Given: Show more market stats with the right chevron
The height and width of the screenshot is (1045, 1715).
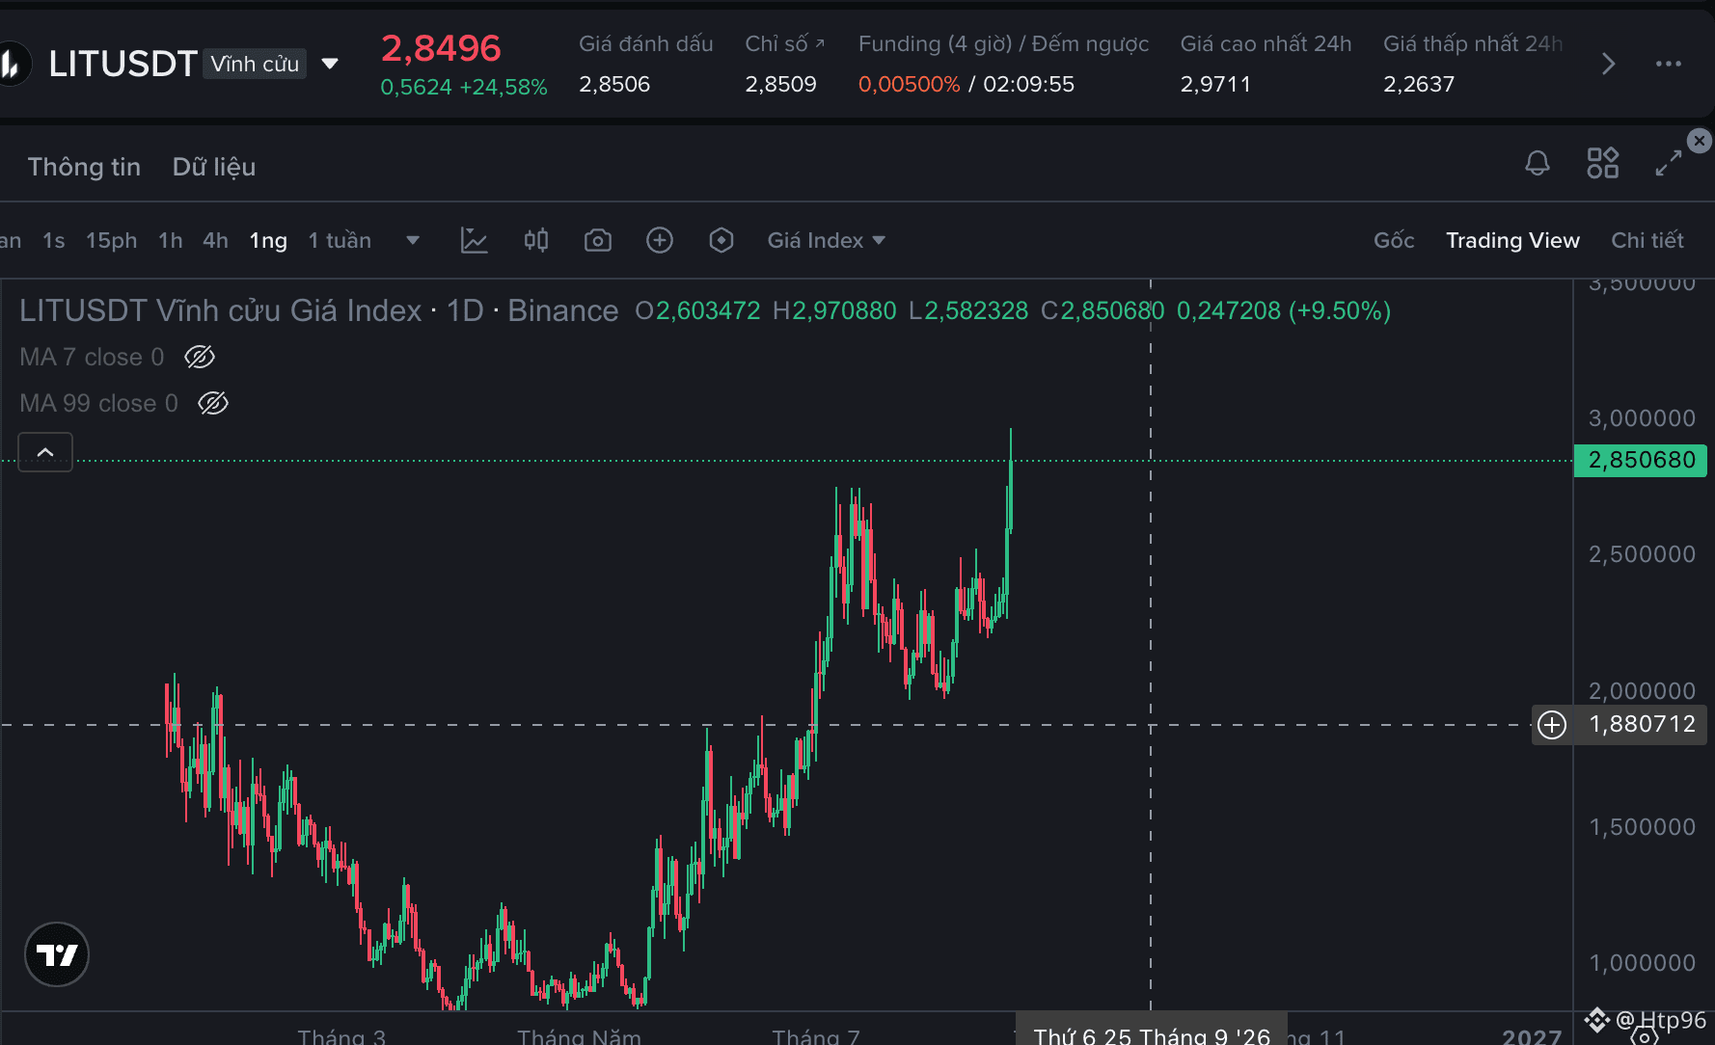Looking at the screenshot, I should [1608, 64].
